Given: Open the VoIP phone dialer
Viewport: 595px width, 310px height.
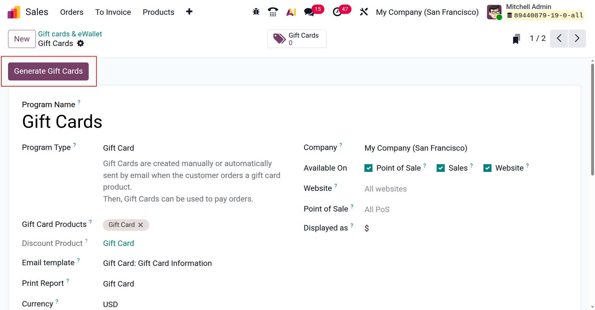Looking at the screenshot, I should pos(273,12).
